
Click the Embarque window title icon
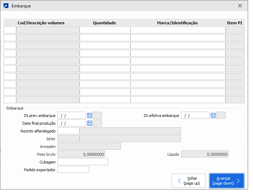point(6,6)
